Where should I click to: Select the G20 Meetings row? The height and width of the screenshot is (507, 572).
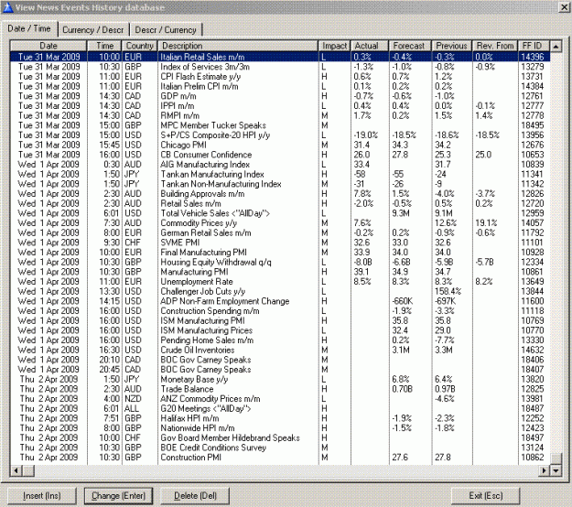point(280,408)
